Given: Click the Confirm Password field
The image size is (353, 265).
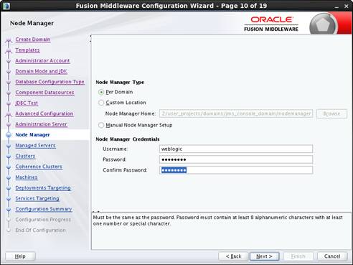Looking at the screenshot, I should (236, 170).
